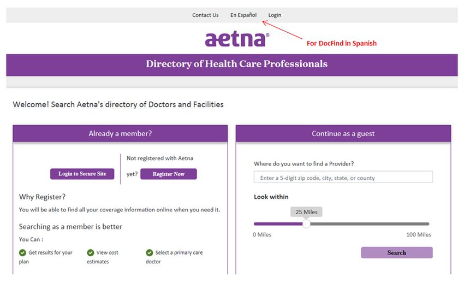464x306 pixels.
Task: Click the Aetna logo
Action: [237, 39]
